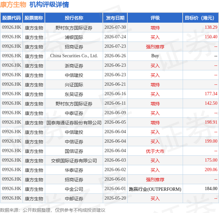
Task: Select the 2026-05-20 date cell
Action: 115,198
